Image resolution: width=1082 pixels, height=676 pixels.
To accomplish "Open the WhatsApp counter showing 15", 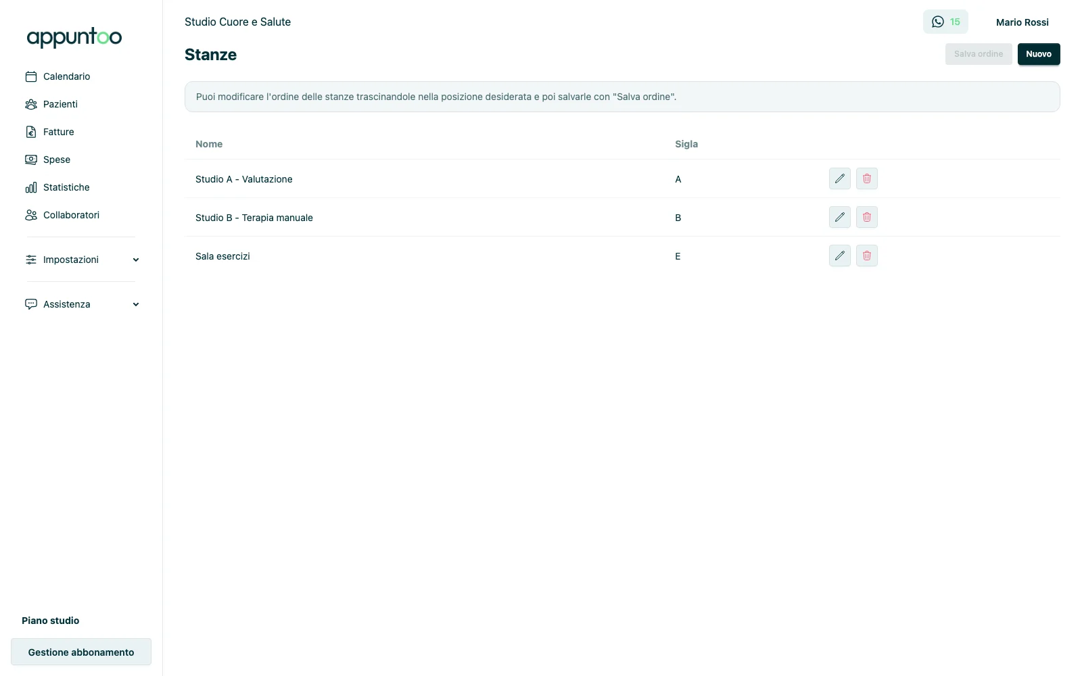I will coord(945,22).
